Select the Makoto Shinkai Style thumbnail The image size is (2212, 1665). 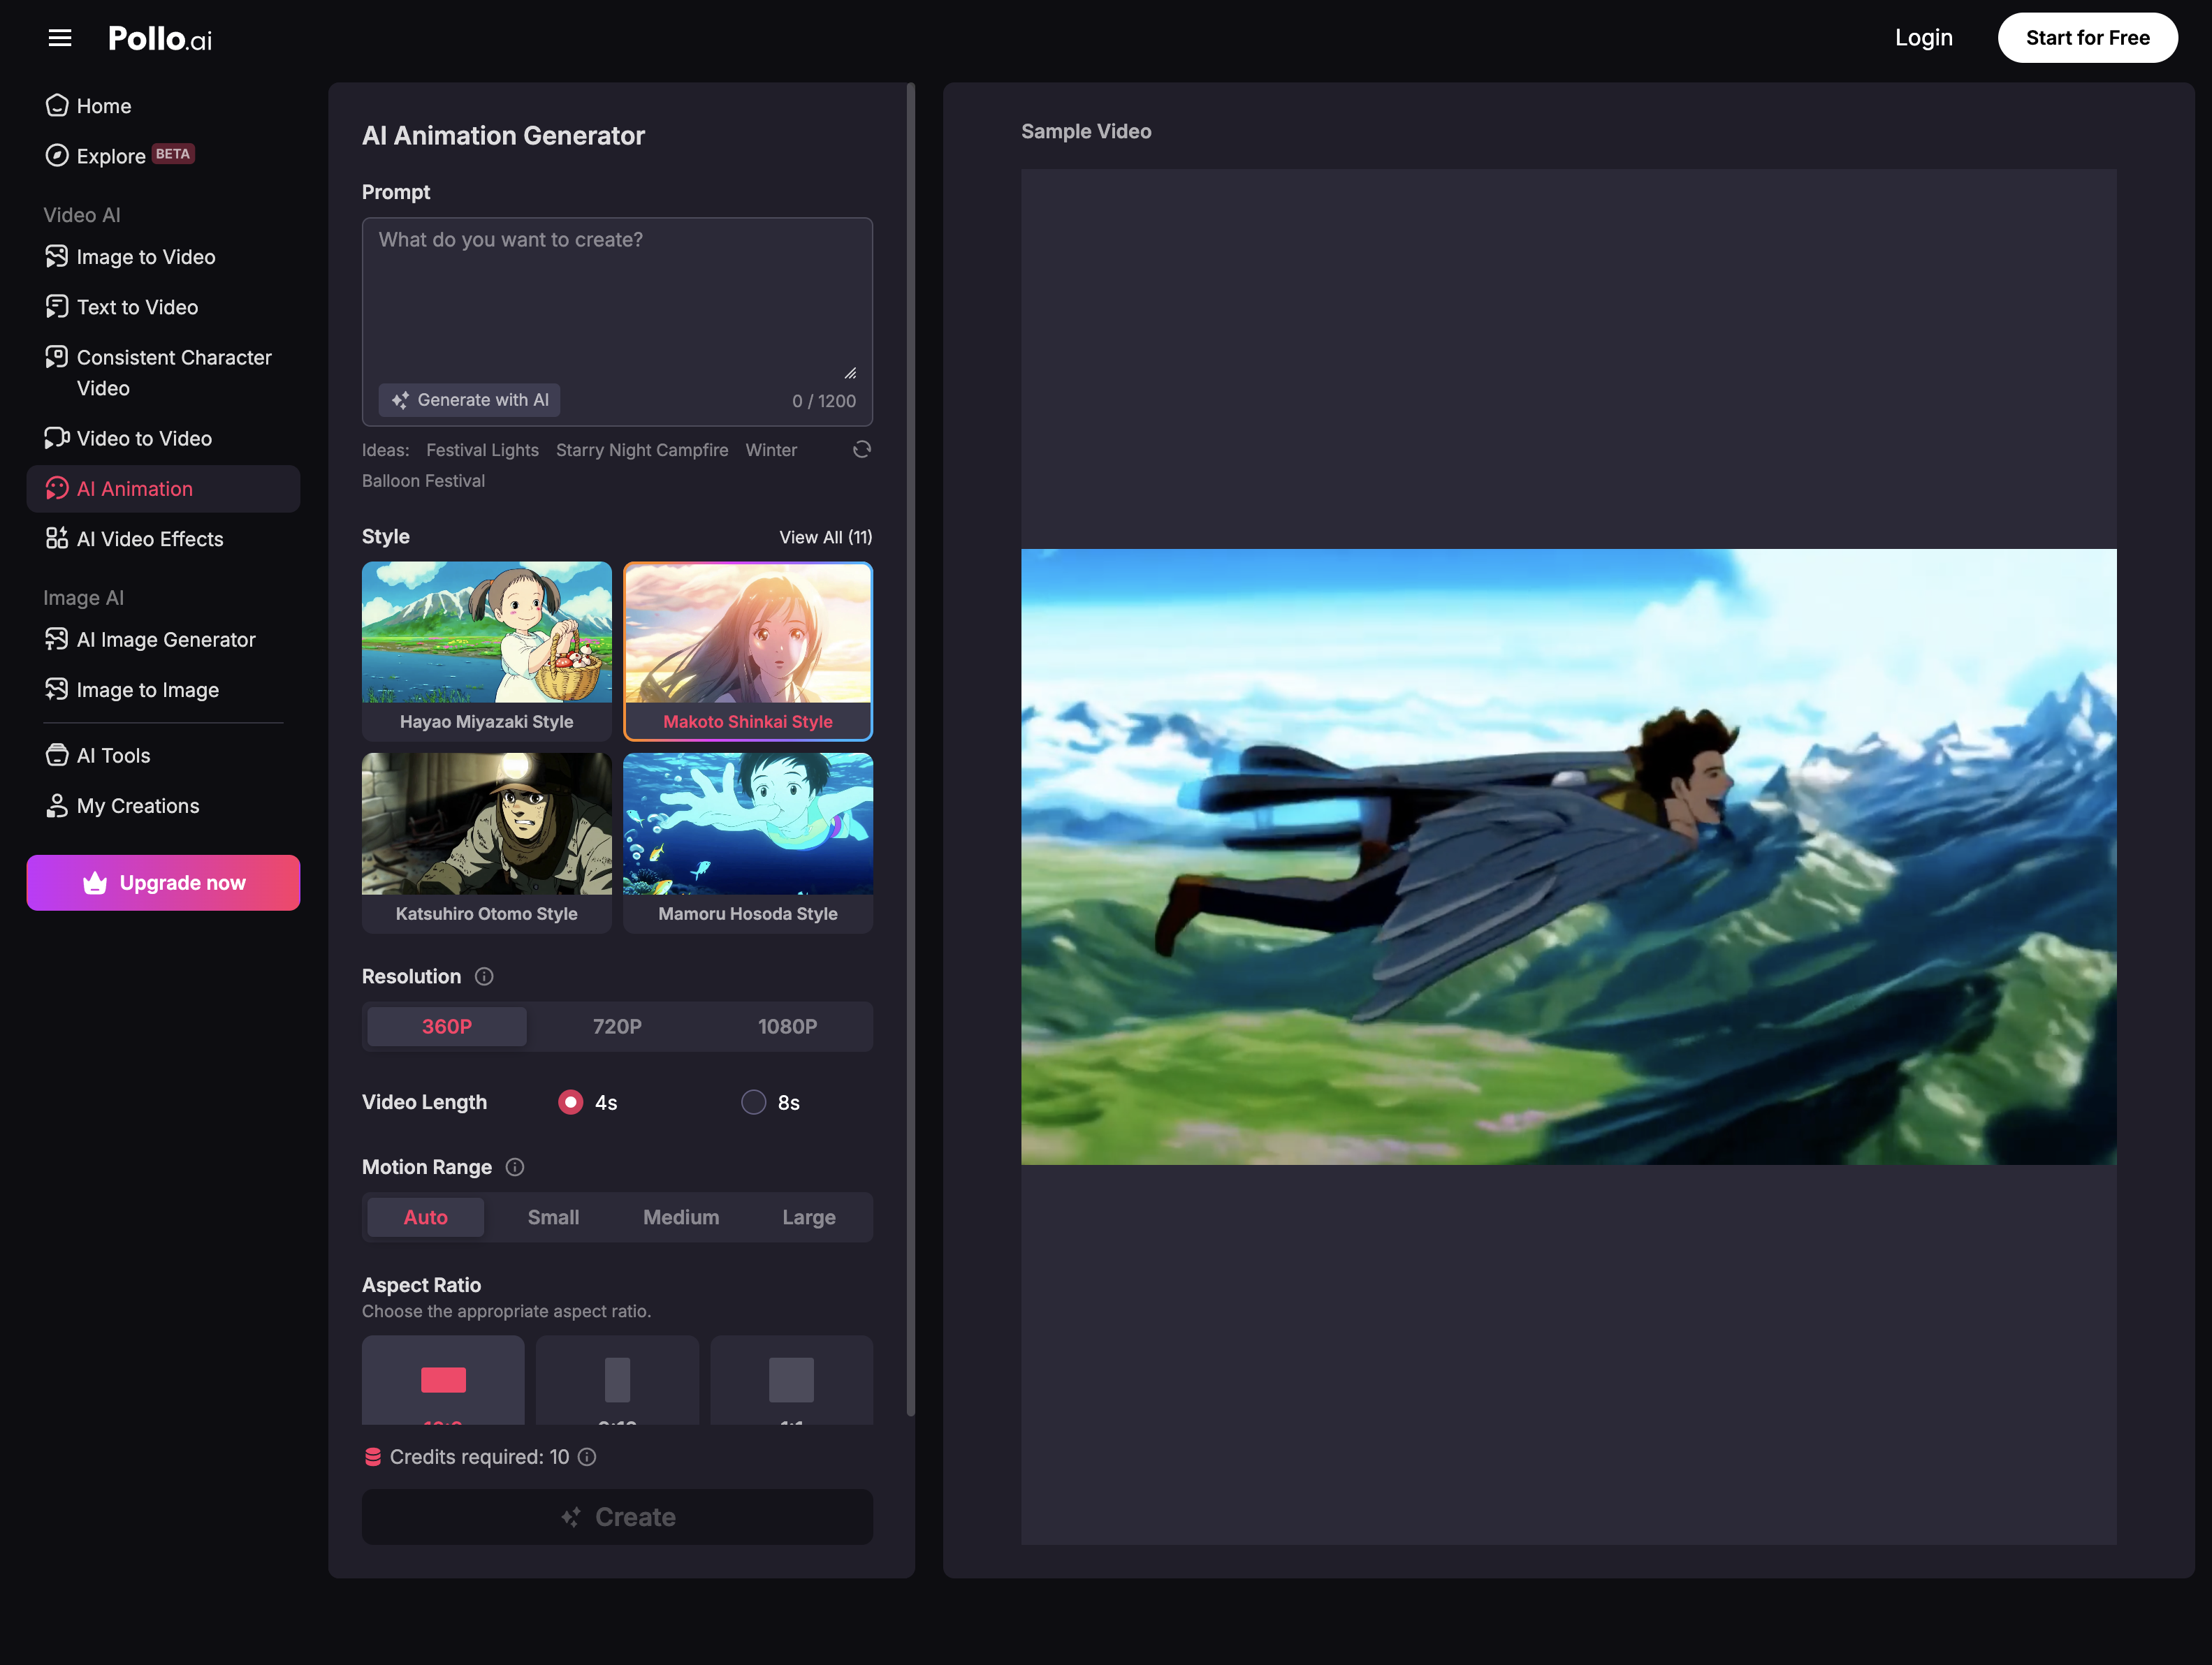tap(748, 651)
